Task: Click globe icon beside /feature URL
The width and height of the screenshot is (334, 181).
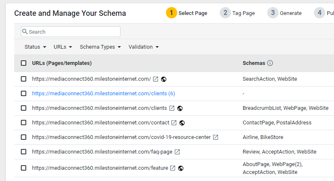Action: [x=181, y=168]
